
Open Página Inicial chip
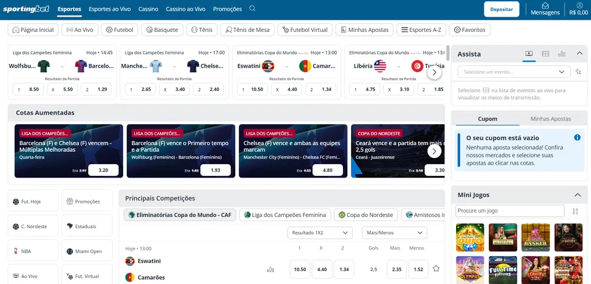click(33, 30)
